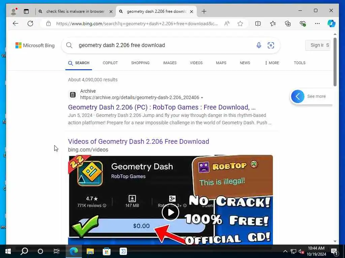Click the Archive site favicon
Image resolution: width=345 pixels, height=258 pixels.
(x=73, y=94)
